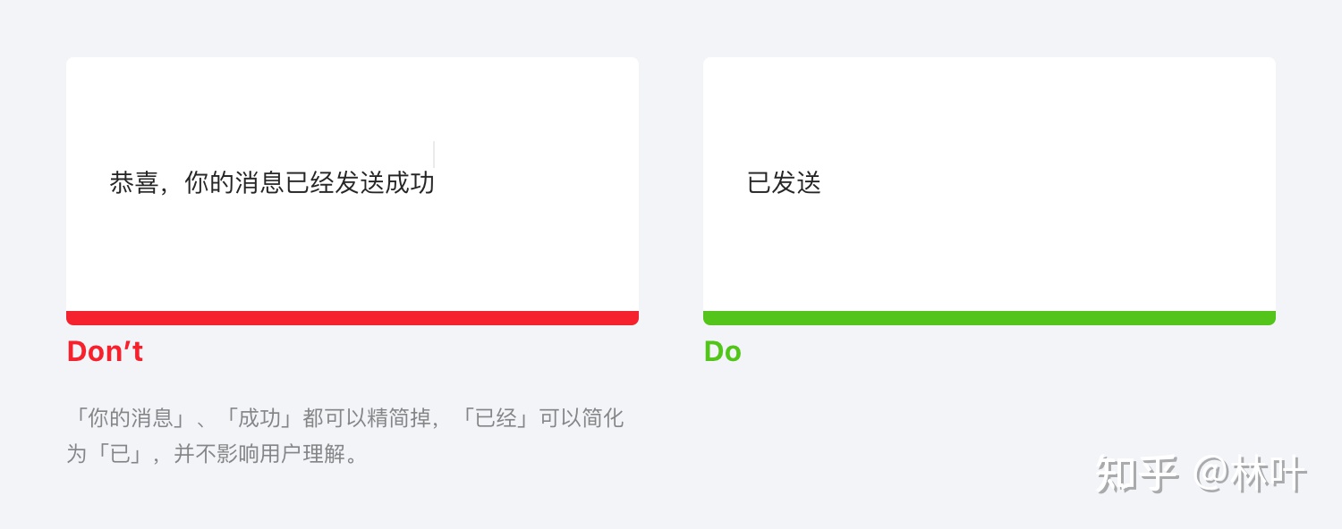The width and height of the screenshot is (1342, 529).
Task: Click "并不影响用户理解" in the description
Action: 259,454
